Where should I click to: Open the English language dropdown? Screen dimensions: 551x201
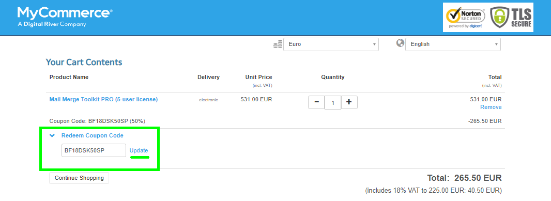(453, 44)
